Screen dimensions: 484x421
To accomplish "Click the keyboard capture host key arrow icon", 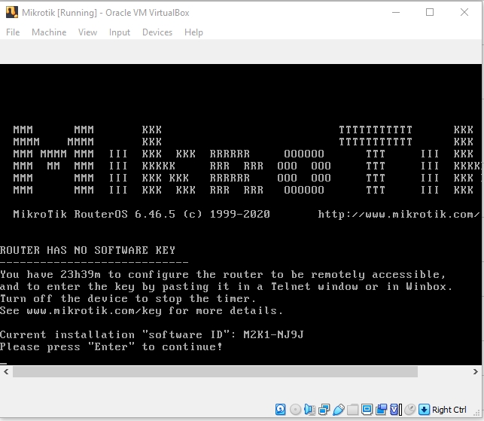I will point(424,410).
